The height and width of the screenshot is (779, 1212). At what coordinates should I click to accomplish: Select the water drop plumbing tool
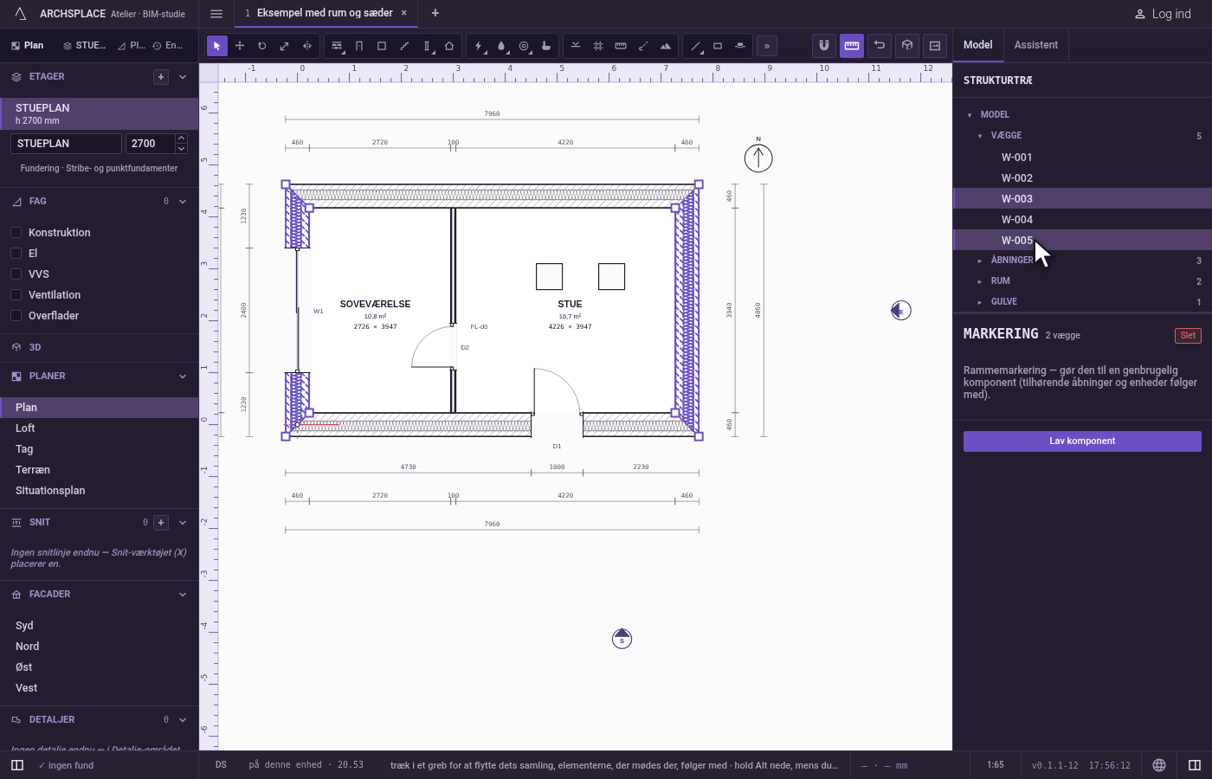(x=501, y=46)
